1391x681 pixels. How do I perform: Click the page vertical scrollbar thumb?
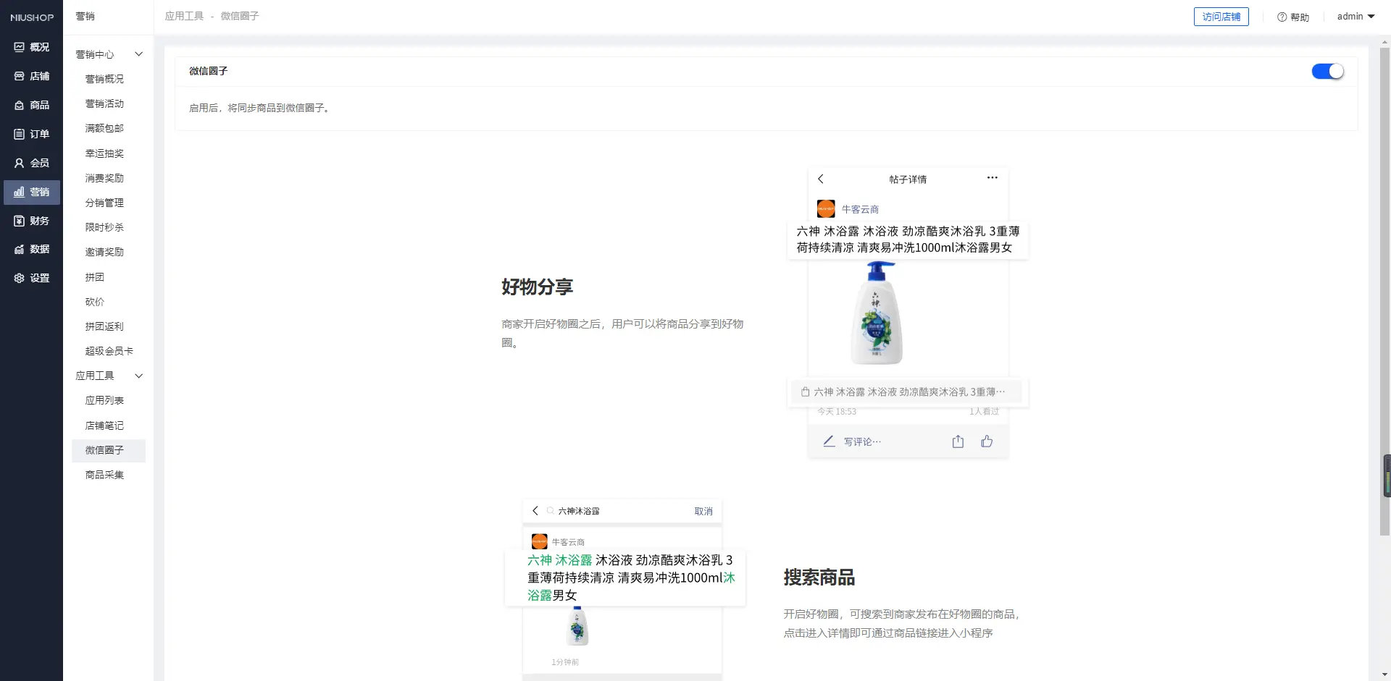1384,289
